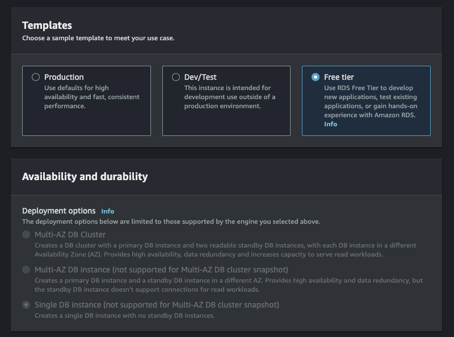Click the Free tier card title
This screenshot has height=337, width=454.
(x=339, y=77)
